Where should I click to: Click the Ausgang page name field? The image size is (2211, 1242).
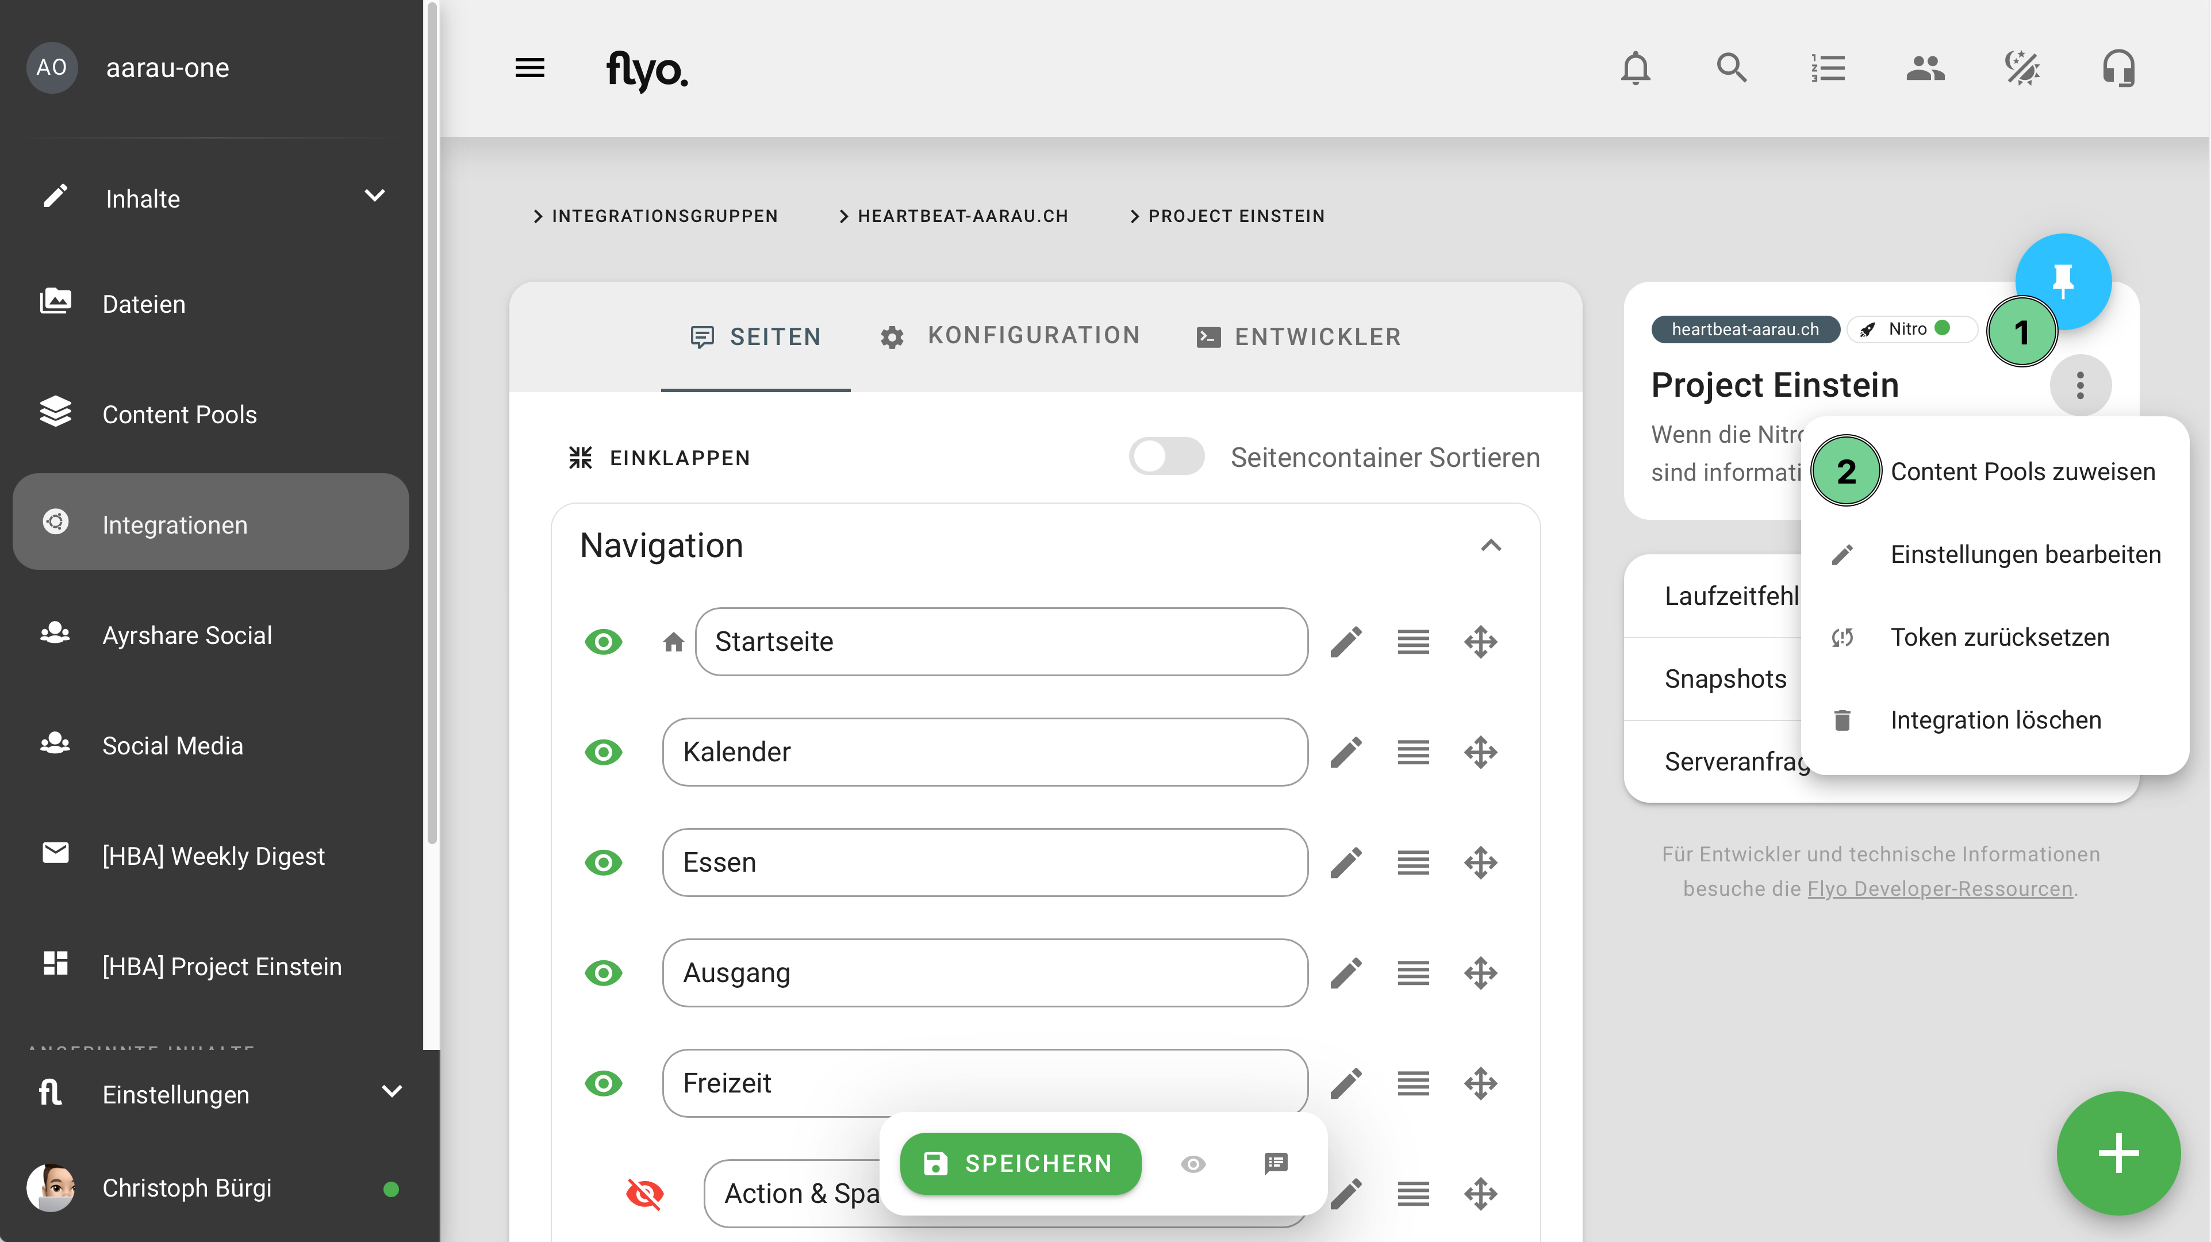point(984,972)
